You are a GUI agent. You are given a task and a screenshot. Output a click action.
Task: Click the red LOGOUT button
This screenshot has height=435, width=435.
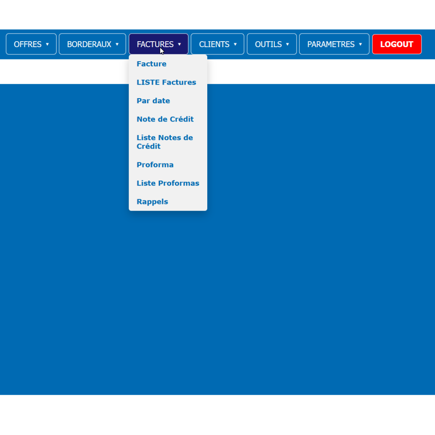click(x=396, y=44)
